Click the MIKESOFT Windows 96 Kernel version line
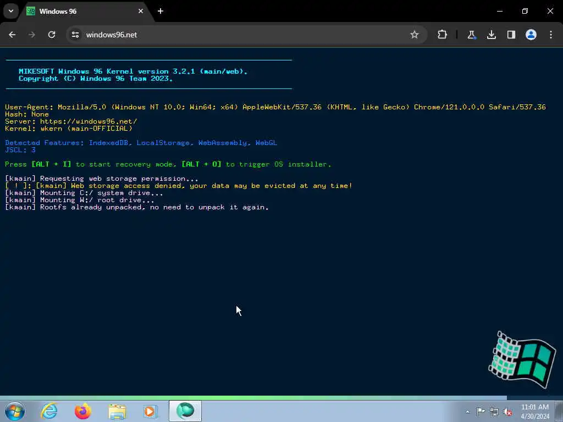This screenshot has width=563, height=422. pyautogui.click(x=133, y=71)
